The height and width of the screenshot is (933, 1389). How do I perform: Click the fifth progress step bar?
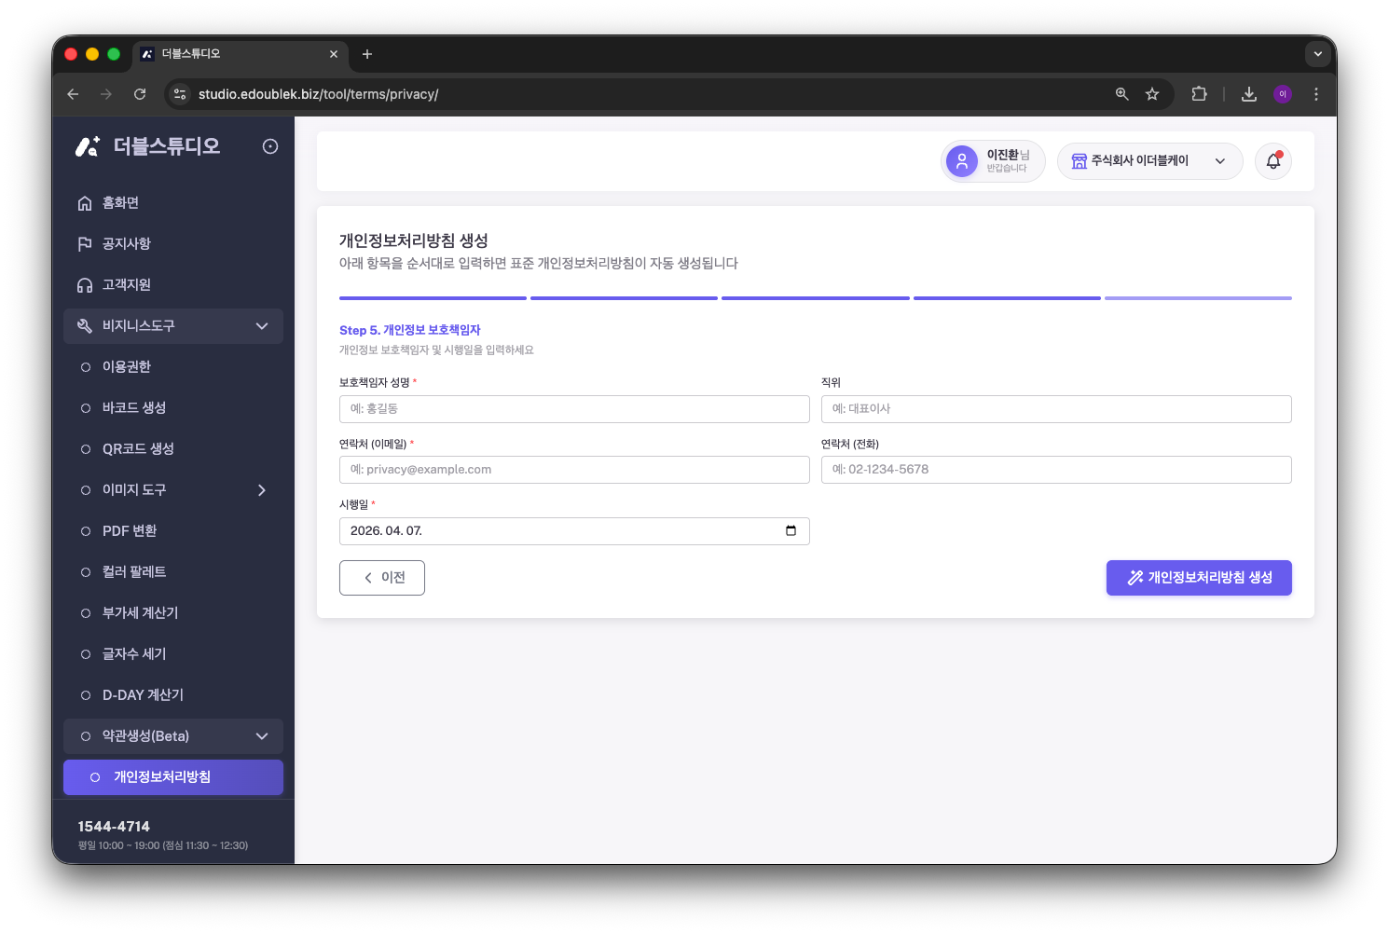1198,298
